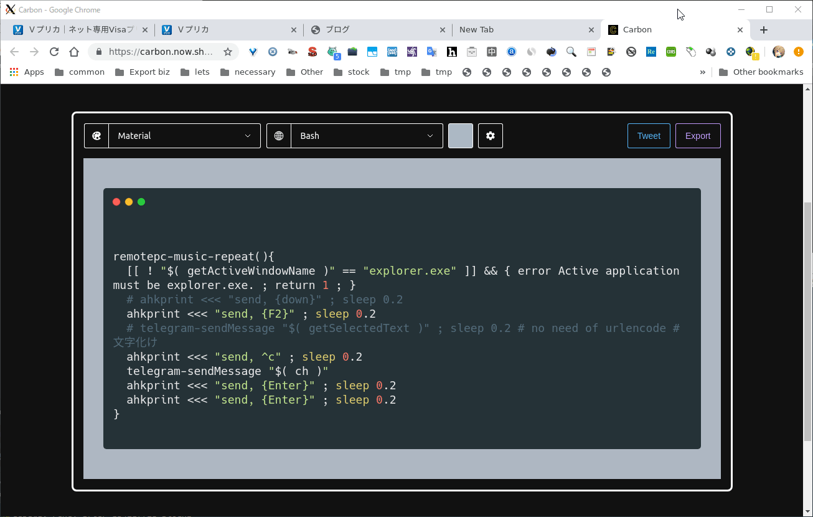
Task: Click the theme palette icon
Action: pyautogui.click(x=96, y=136)
